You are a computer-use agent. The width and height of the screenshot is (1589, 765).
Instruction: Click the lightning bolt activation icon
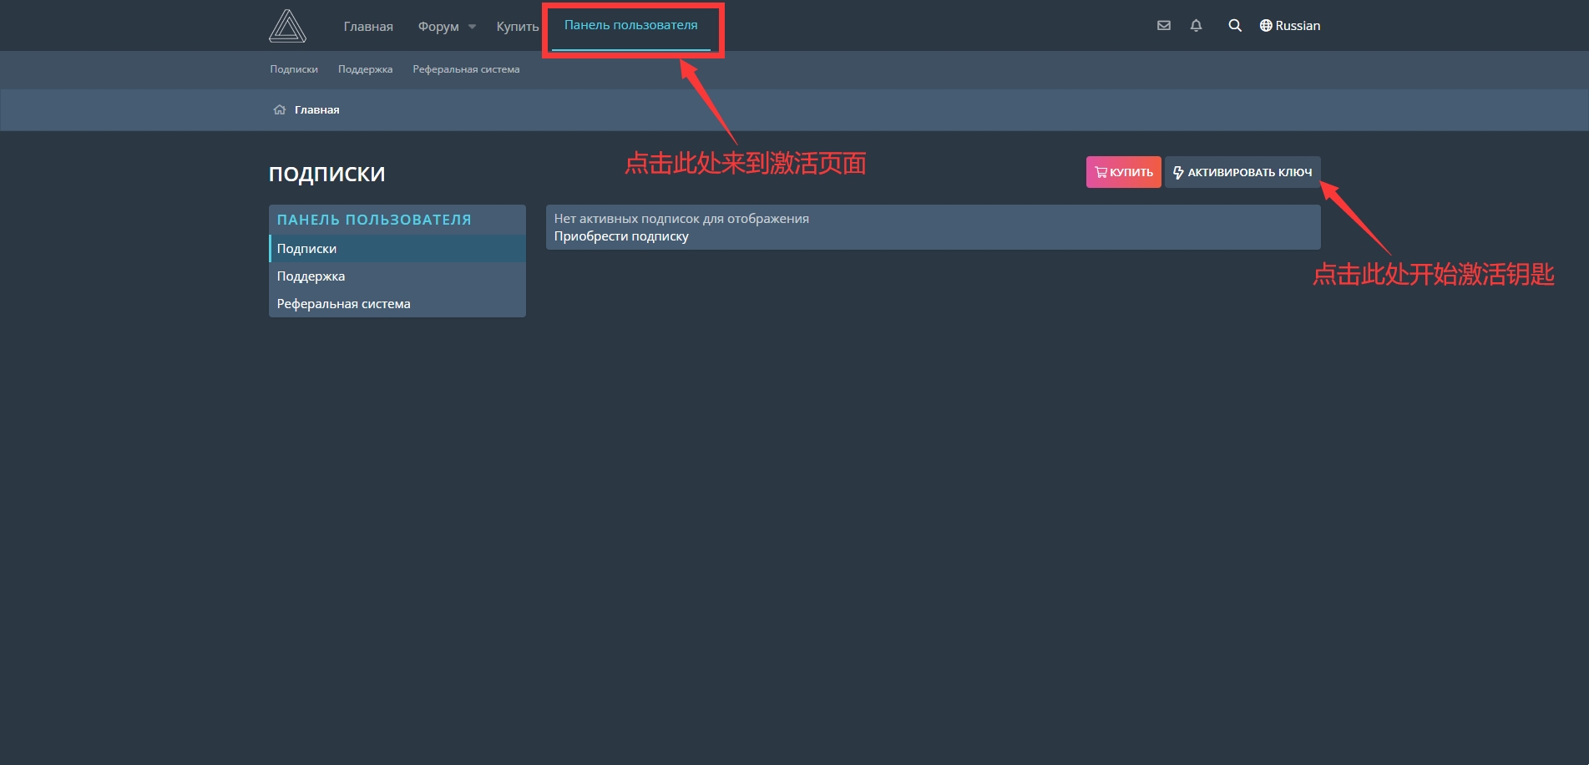(x=1178, y=173)
